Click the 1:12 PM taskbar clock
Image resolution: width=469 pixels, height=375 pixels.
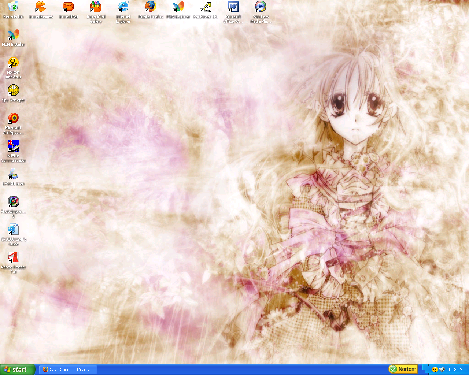pos(455,370)
